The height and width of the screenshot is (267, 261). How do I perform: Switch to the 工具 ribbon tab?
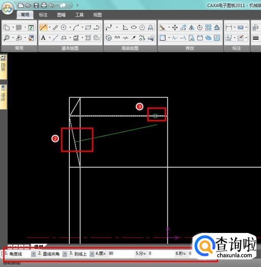79,15
